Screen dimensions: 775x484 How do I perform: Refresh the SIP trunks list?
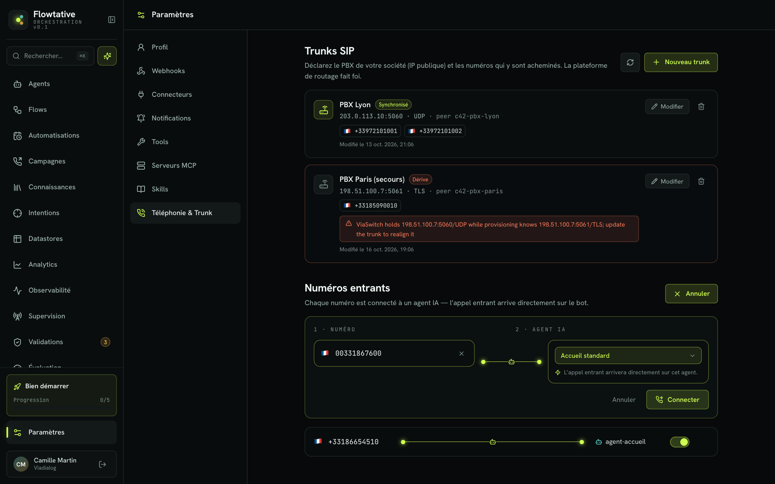point(630,62)
